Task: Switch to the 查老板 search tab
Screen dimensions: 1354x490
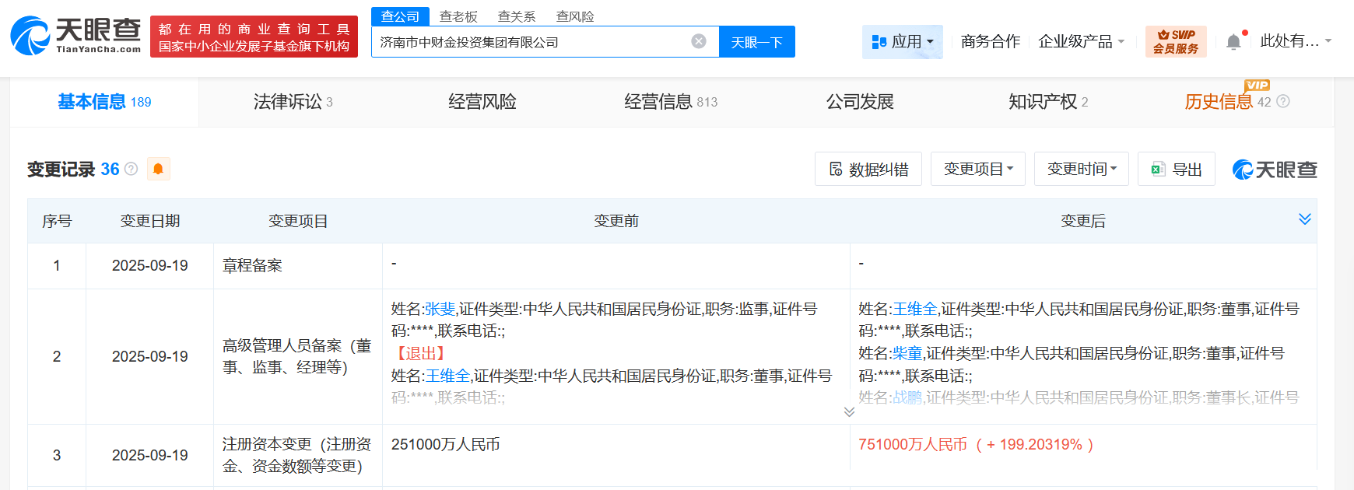Action: pos(458,16)
